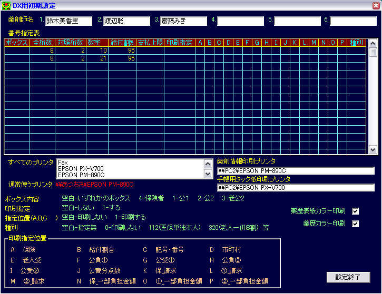Click the 支払上限 column header
The height and width of the screenshot is (294, 382).
(150, 43)
